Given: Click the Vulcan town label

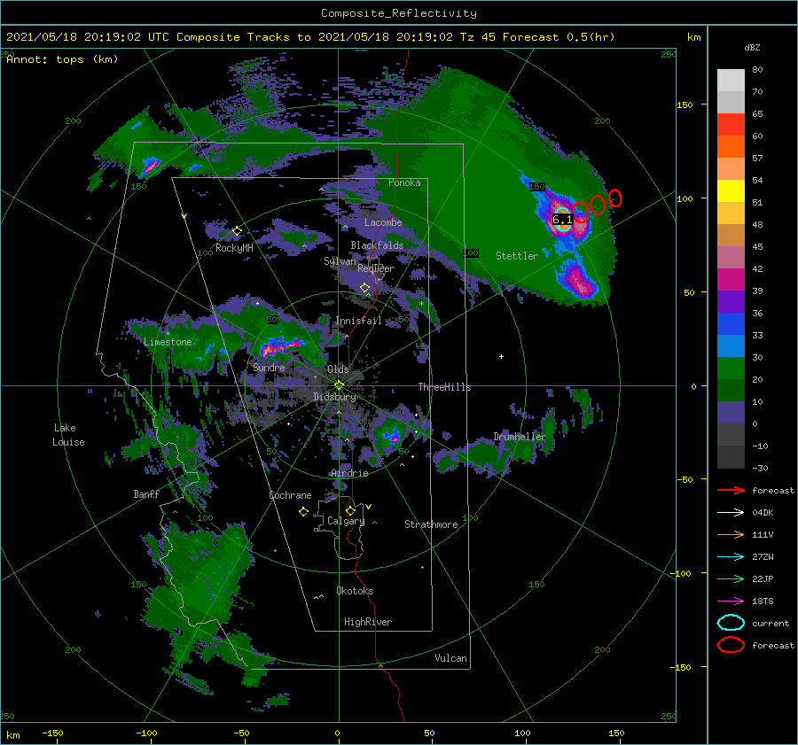Looking at the screenshot, I should click(450, 658).
